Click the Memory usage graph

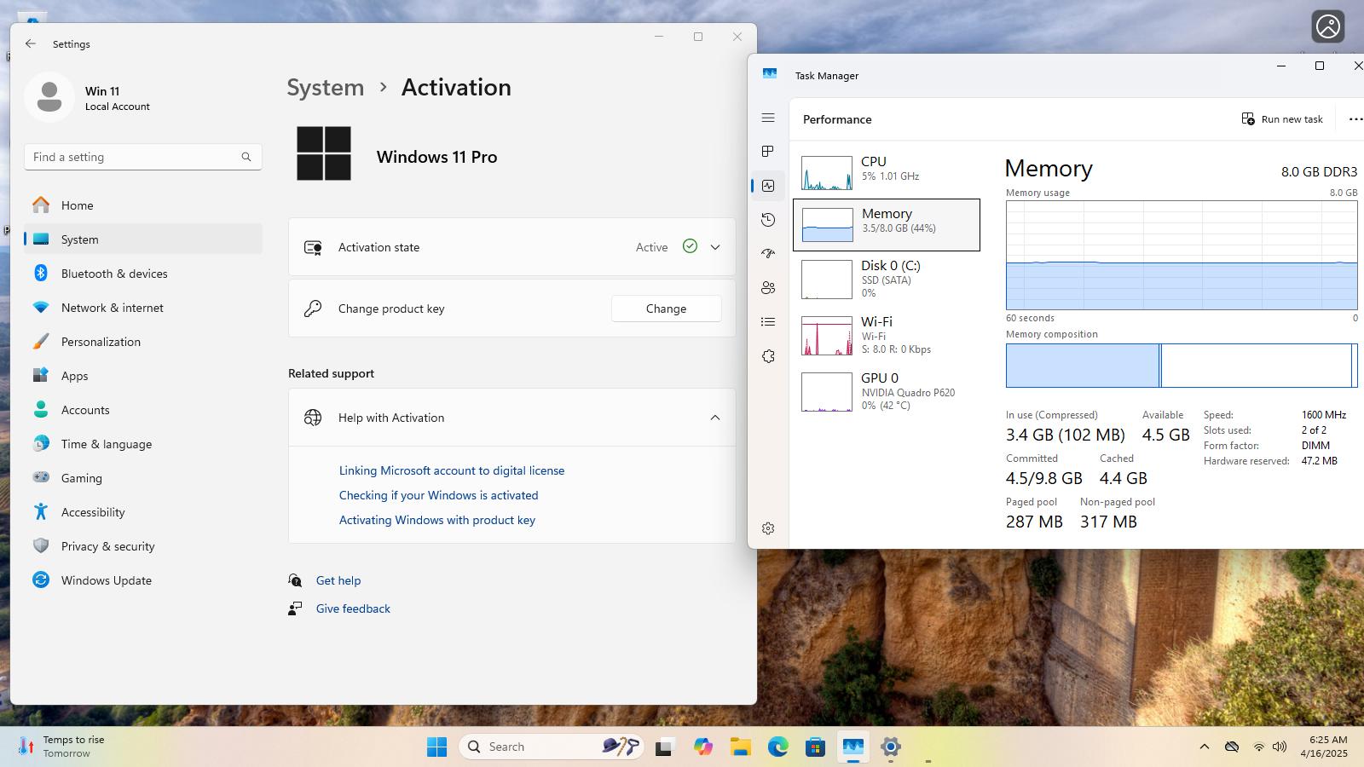[1182, 255]
